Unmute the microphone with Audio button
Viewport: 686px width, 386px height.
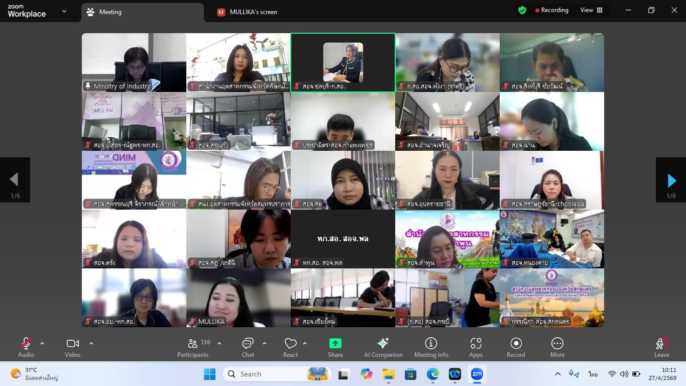(x=26, y=347)
